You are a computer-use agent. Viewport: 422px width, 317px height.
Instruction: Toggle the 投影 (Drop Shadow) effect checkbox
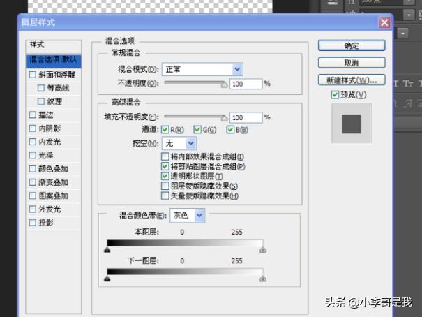pos(32,223)
